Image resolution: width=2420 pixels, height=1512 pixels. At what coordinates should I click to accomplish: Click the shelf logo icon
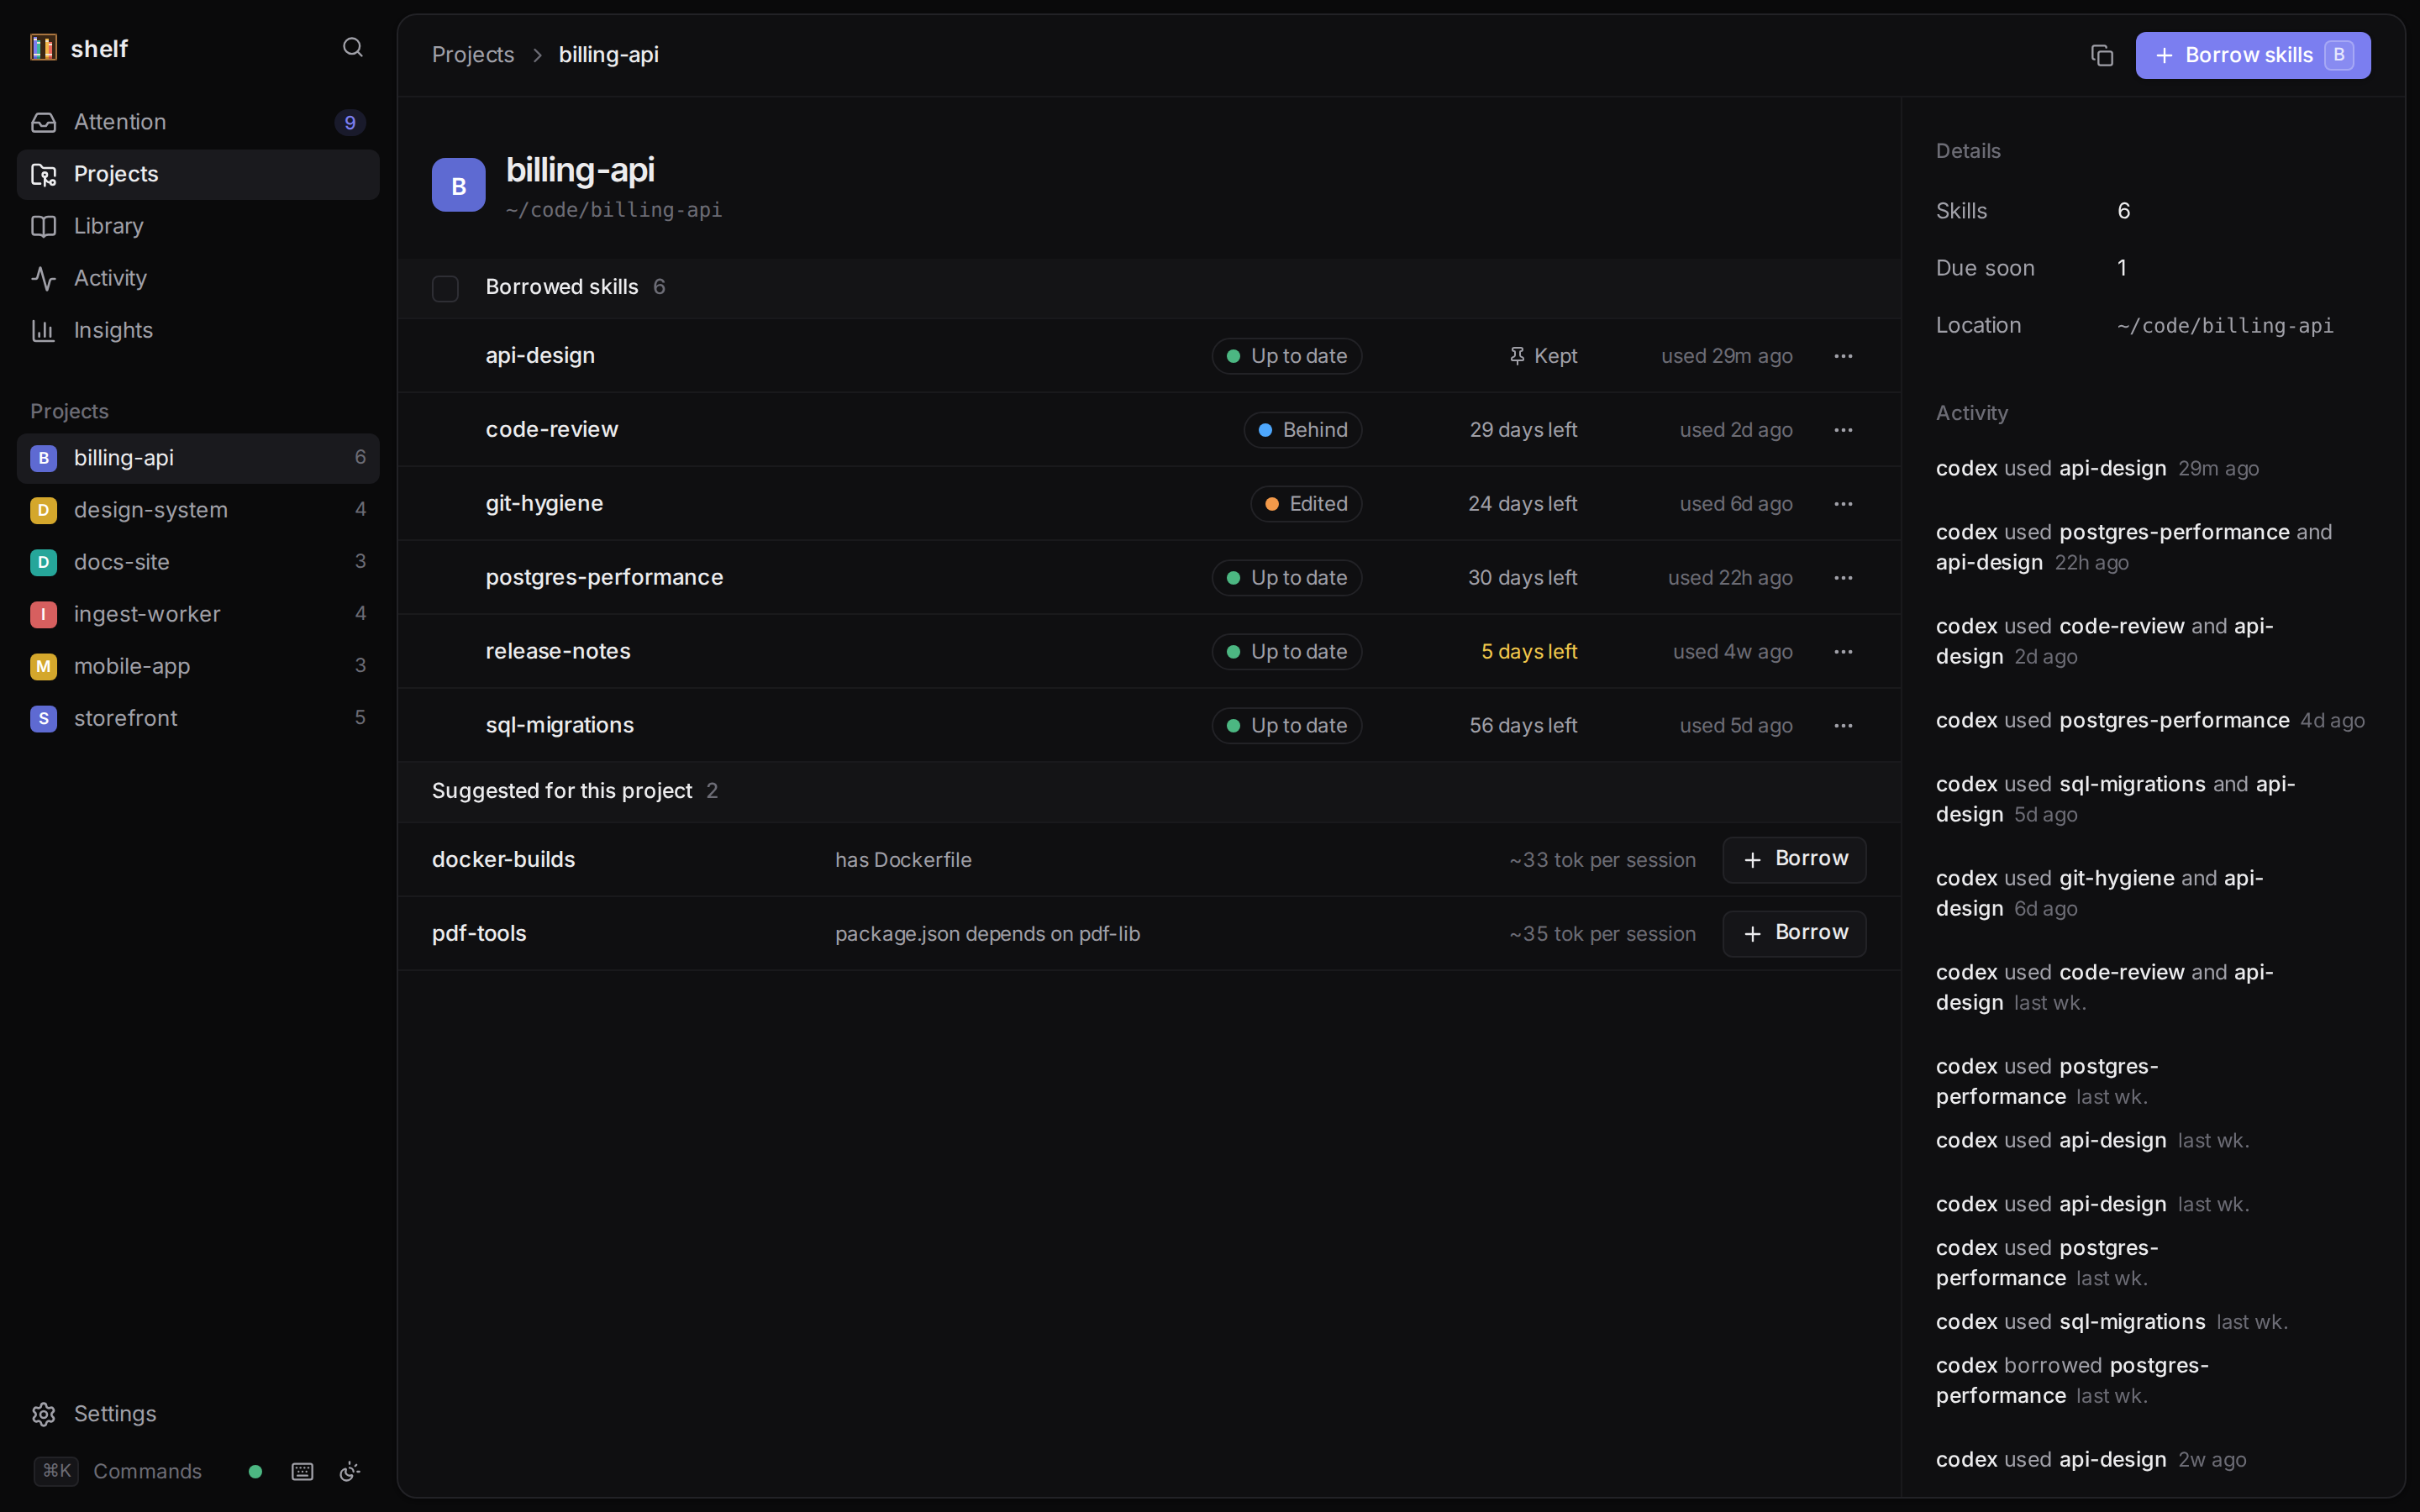tap(43, 48)
